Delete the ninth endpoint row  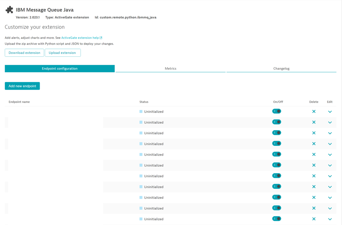[314, 198]
